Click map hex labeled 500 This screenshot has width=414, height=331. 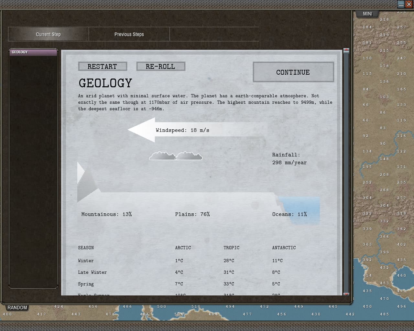tap(162, 306)
